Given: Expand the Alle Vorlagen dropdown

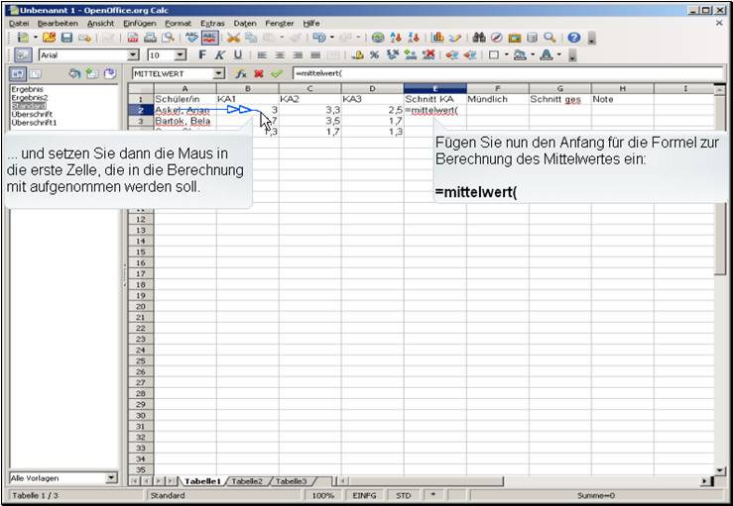Looking at the screenshot, I should pos(111,478).
